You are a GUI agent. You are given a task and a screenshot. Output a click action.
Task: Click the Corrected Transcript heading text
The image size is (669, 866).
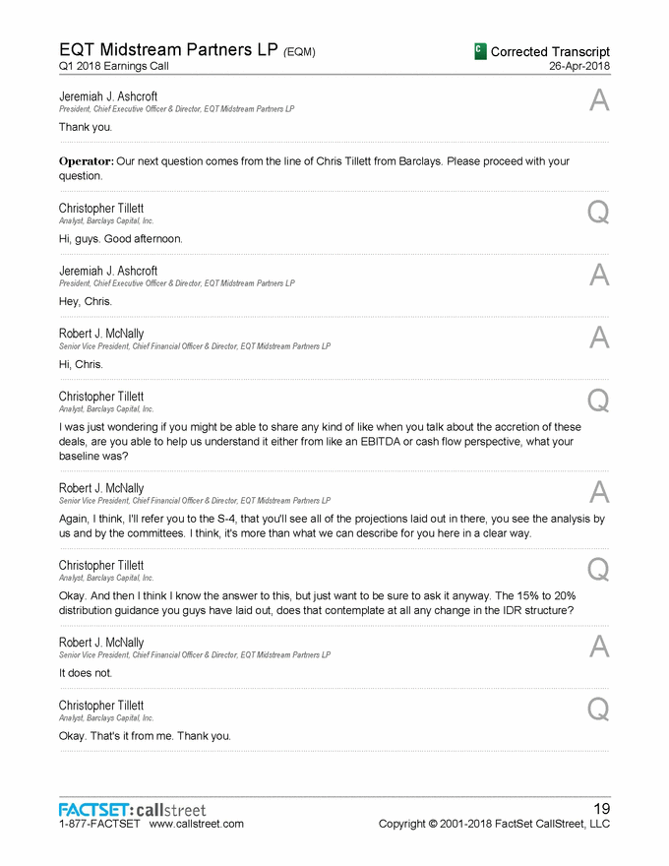(x=550, y=51)
